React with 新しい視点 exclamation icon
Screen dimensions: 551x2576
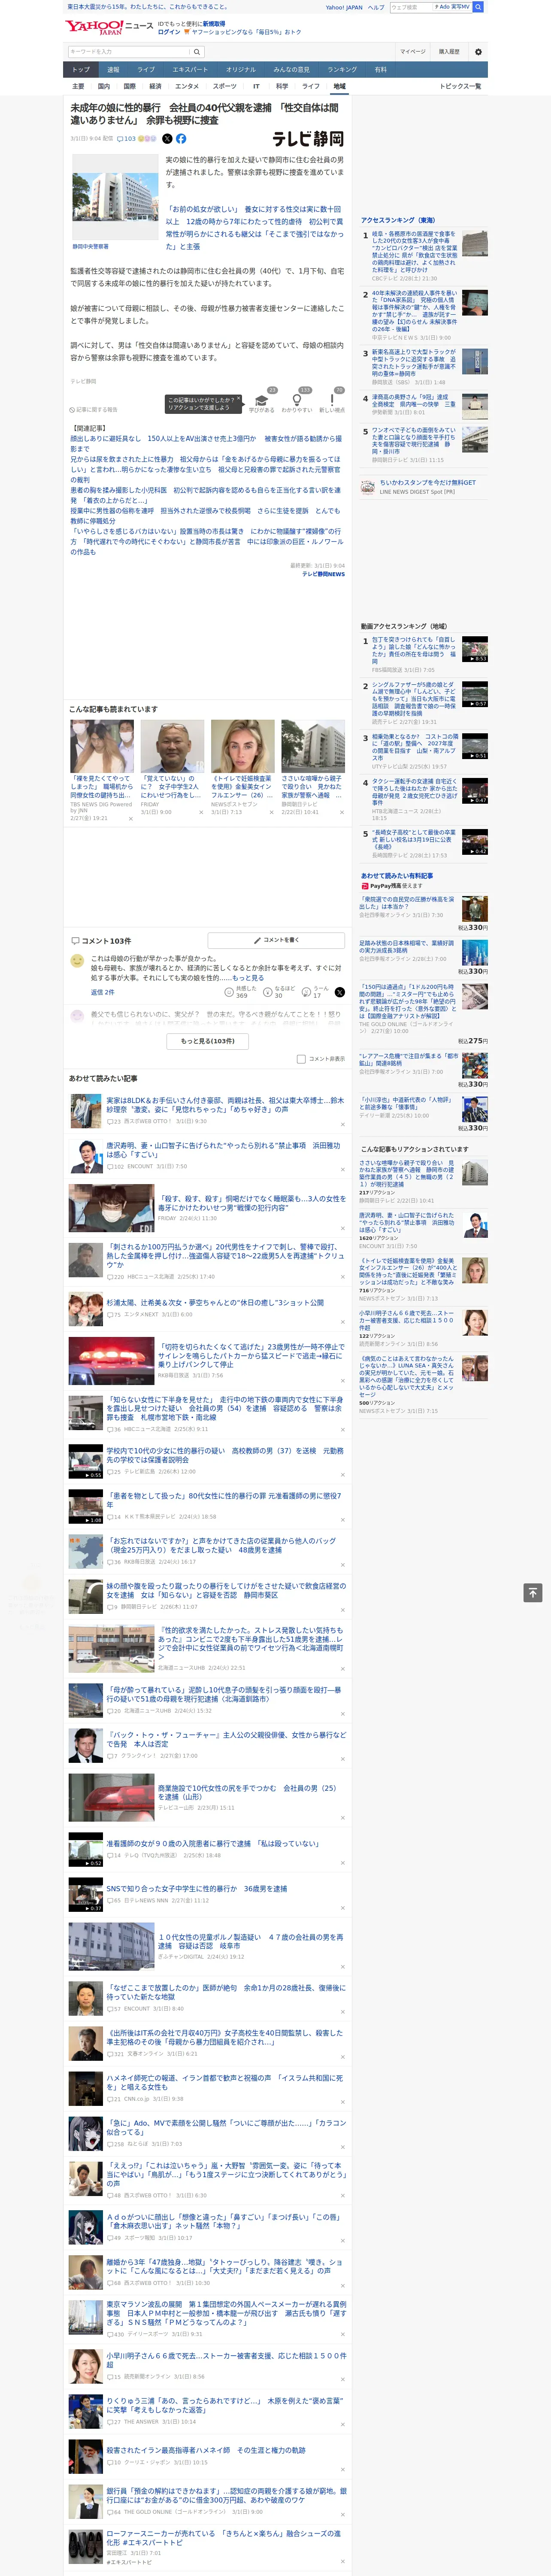click(x=332, y=401)
